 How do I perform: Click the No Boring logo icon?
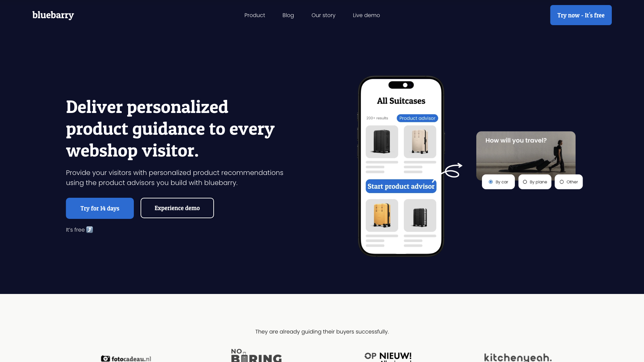(256, 357)
